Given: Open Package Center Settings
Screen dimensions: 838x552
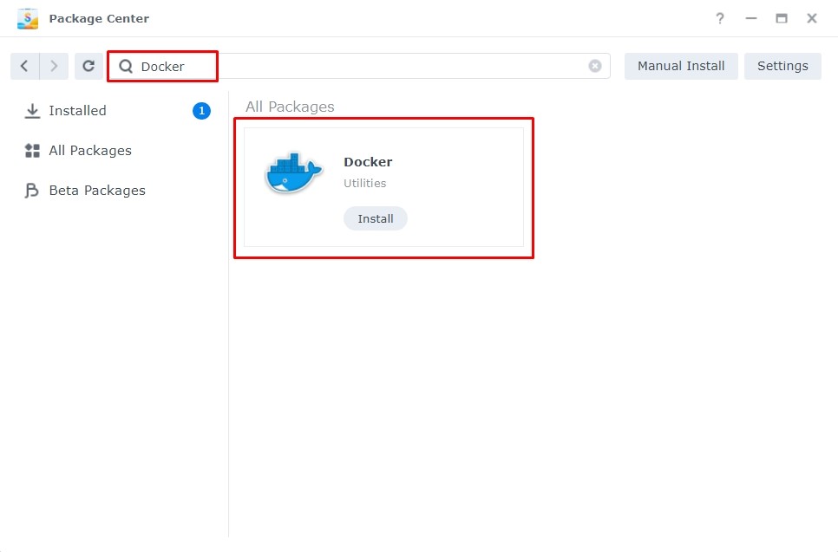Looking at the screenshot, I should 782,66.
